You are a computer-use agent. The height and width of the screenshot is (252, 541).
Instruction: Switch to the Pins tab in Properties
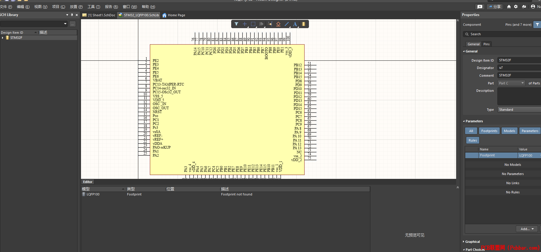pos(486,44)
